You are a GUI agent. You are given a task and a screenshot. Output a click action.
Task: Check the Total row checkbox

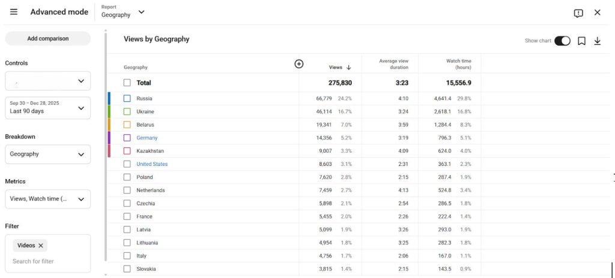click(x=127, y=83)
